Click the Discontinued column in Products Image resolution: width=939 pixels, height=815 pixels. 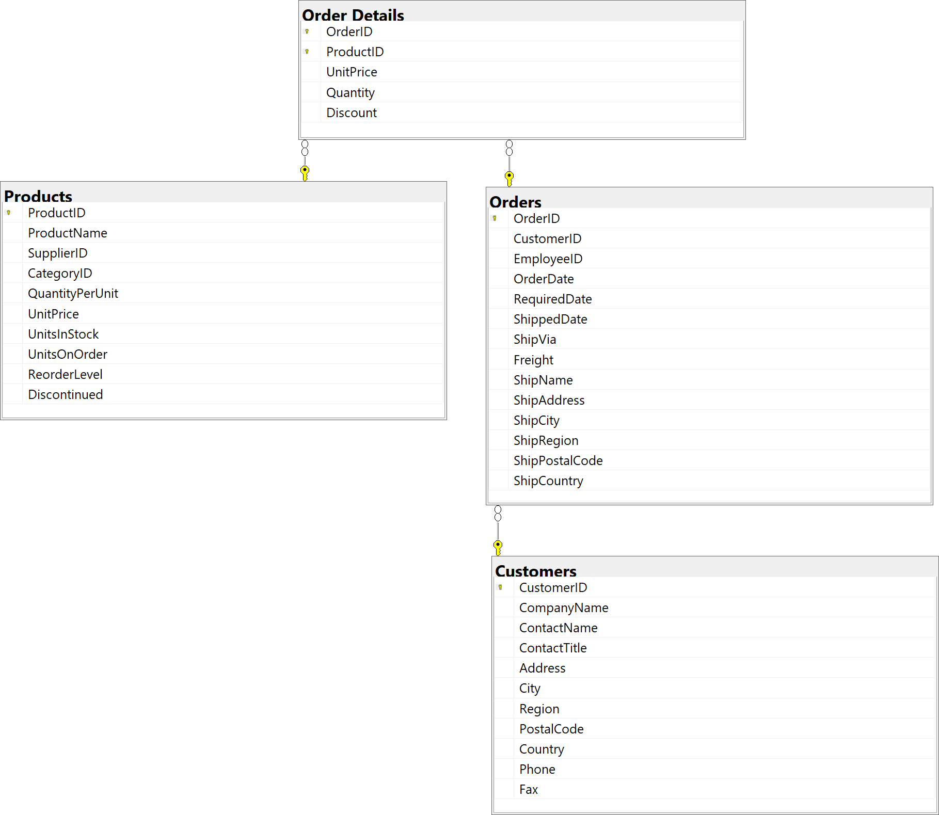click(x=66, y=394)
